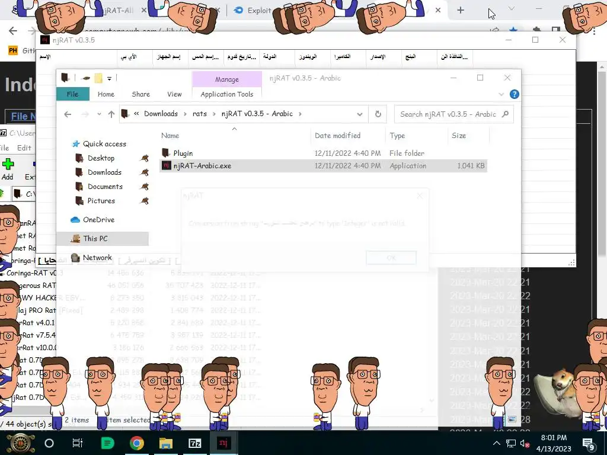Select the Plugin folder
Image resolution: width=607 pixels, height=455 pixels.
click(183, 153)
